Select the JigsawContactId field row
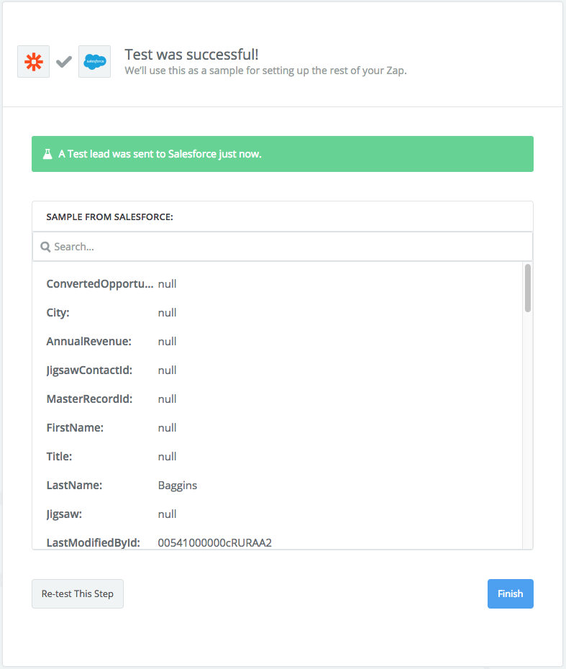Image resolution: width=566 pixels, height=669 pixels. [x=277, y=370]
